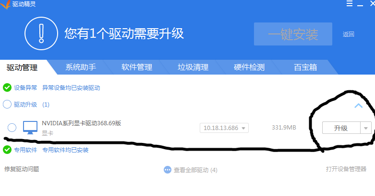Toggle the 驱动升级 select-all circle
This screenshot has width=375, height=196.
(7, 104)
